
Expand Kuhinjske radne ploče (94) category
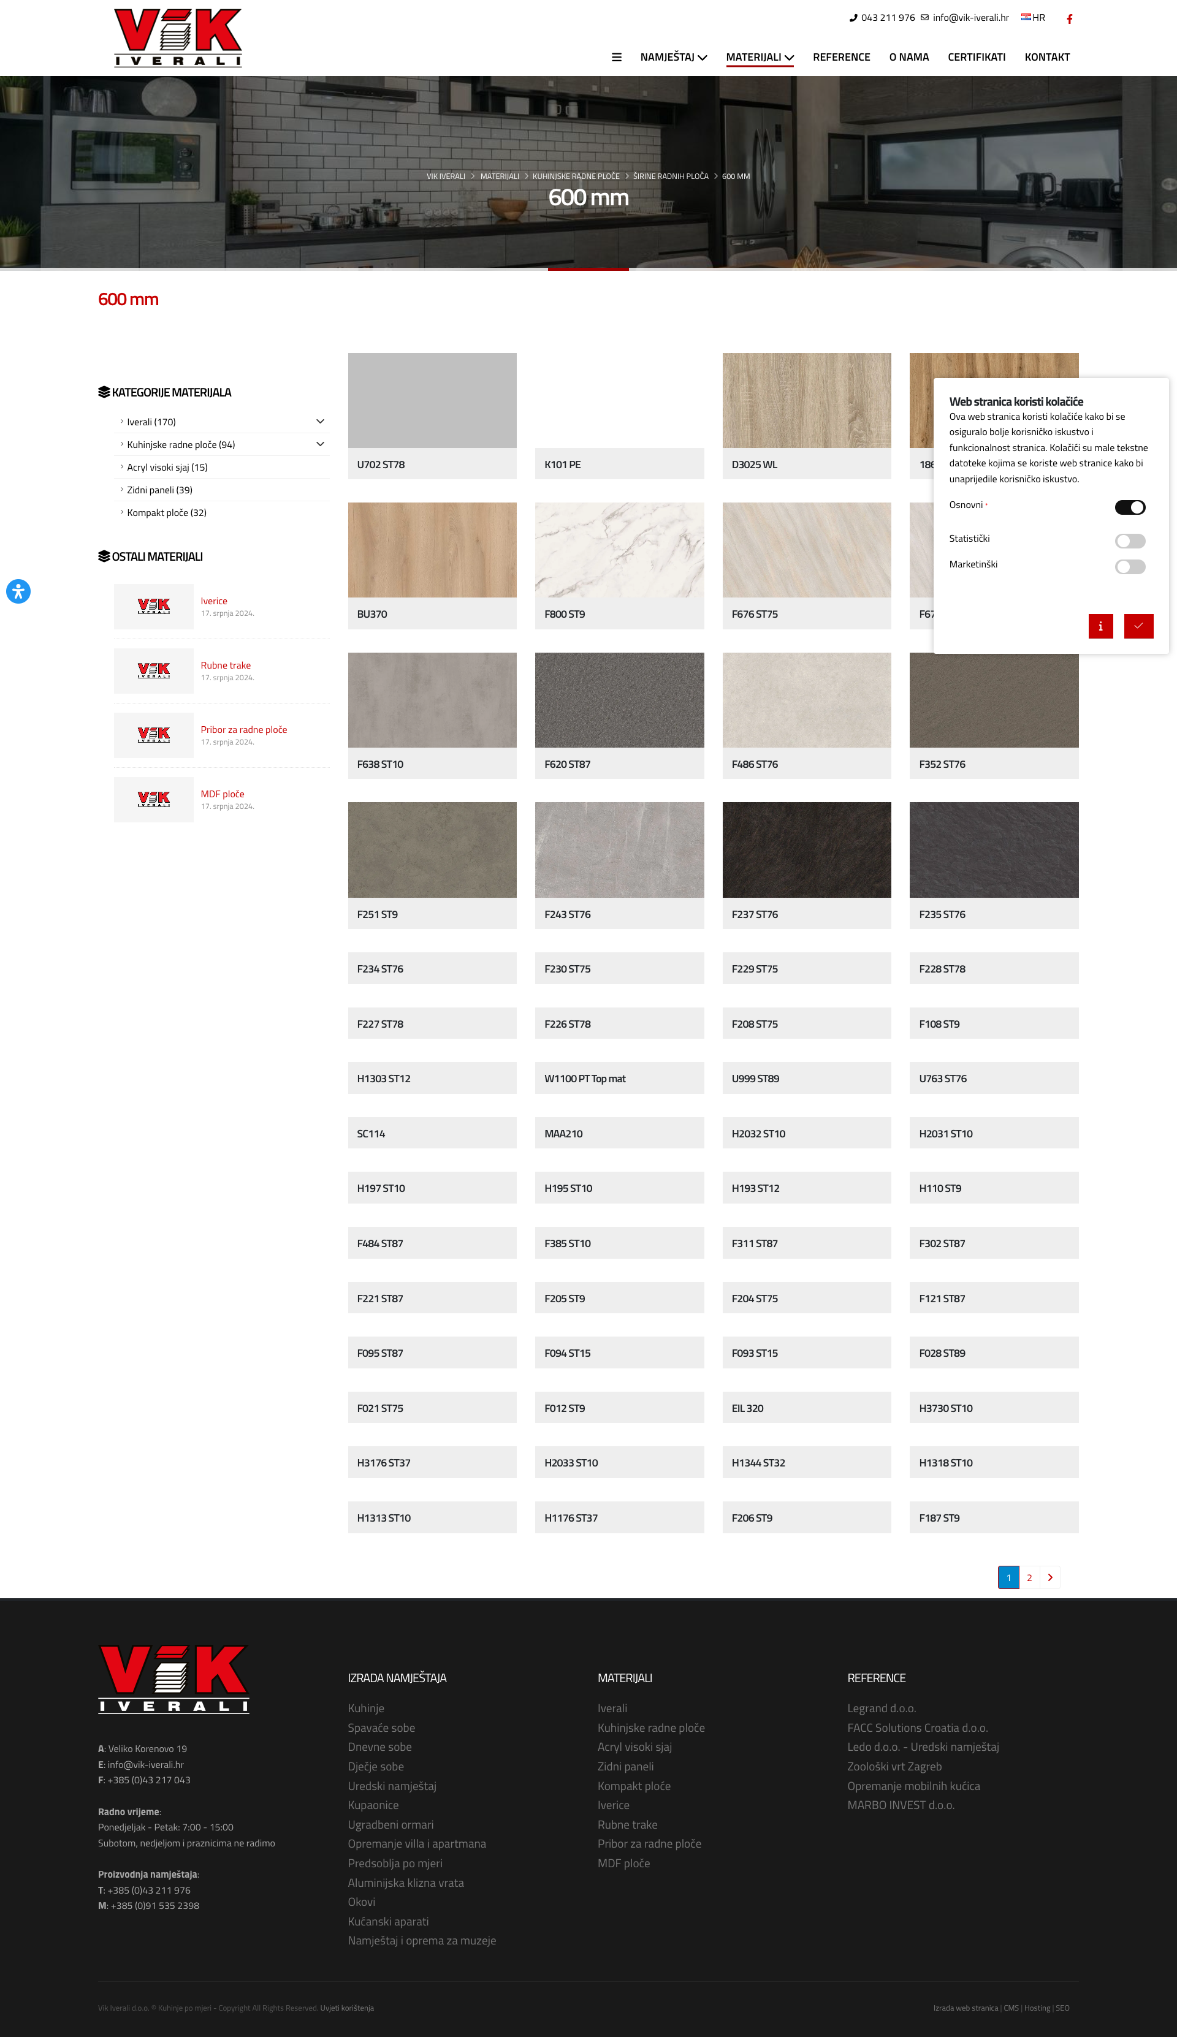[x=320, y=444]
